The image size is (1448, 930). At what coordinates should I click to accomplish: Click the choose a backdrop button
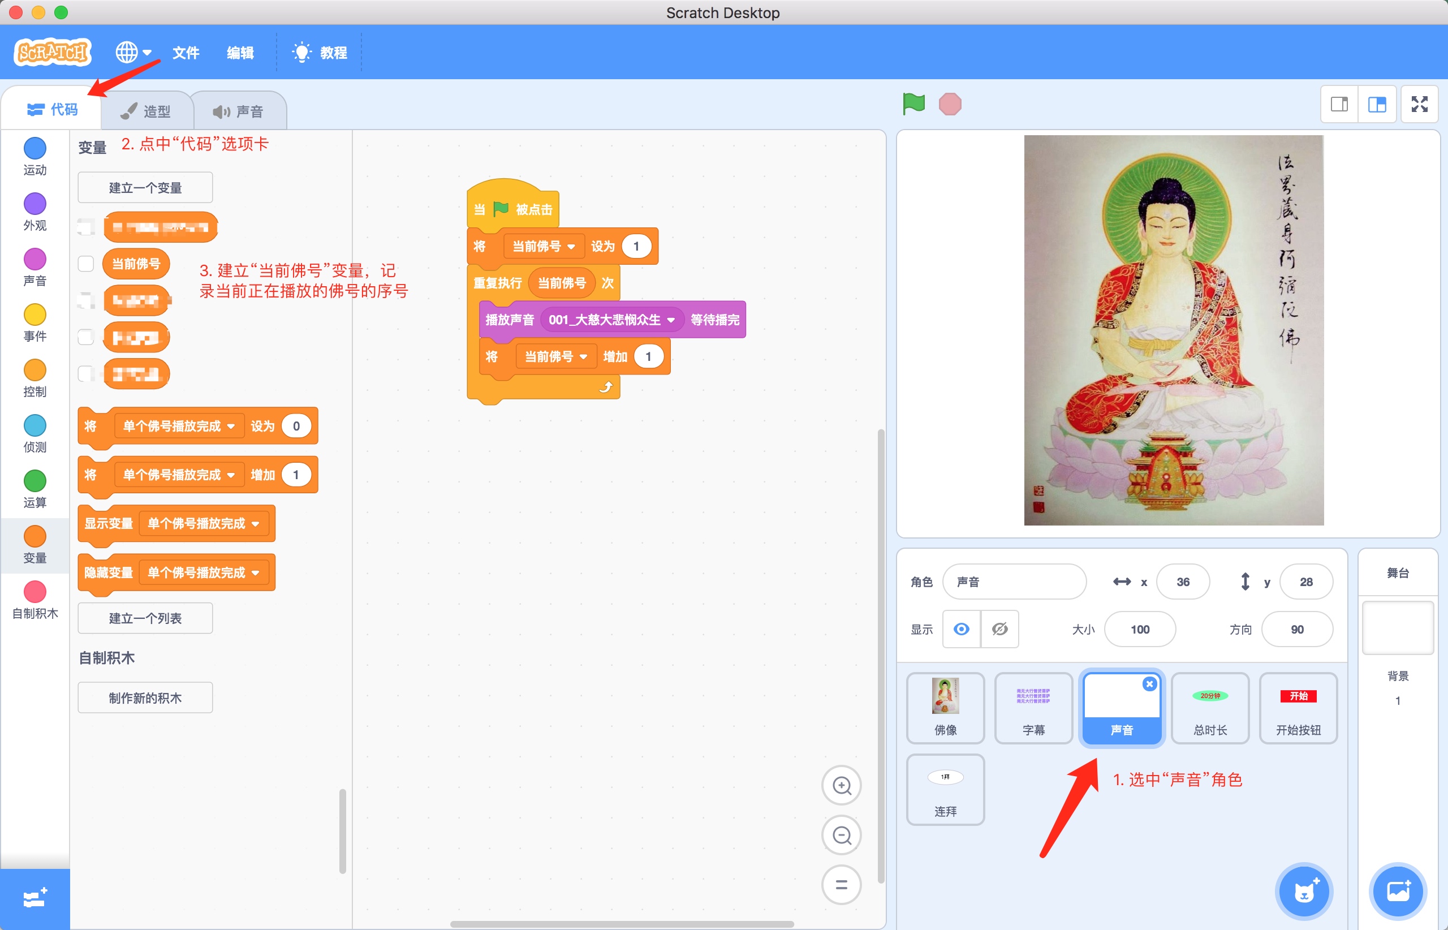pyautogui.click(x=1398, y=892)
